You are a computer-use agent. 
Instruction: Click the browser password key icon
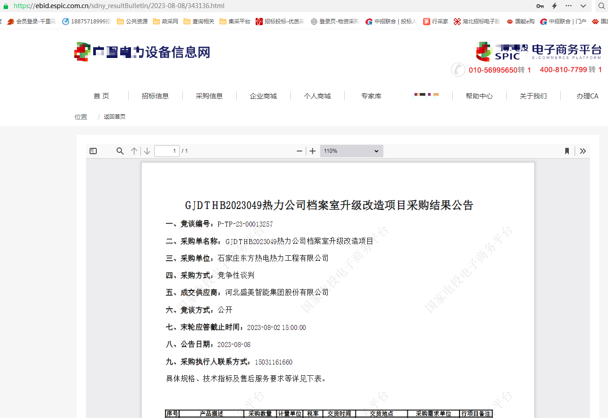pyautogui.click(x=540, y=6)
